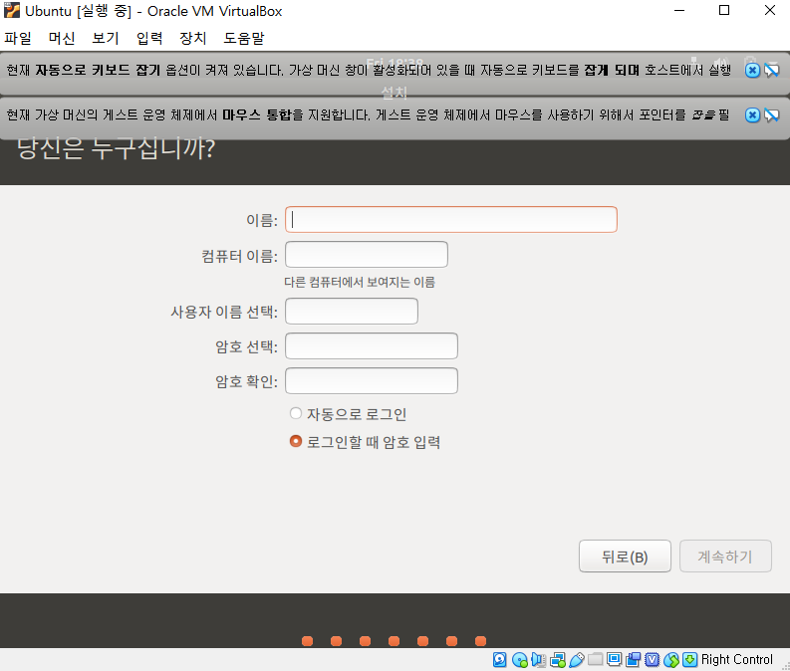790x671 pixels.
Task: Click don't-show-again icon on mouse integration notification
Action: (x=771, y=115)
